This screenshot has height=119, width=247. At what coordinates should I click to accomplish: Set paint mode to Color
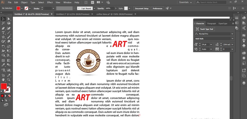click(x=2, y=96)
